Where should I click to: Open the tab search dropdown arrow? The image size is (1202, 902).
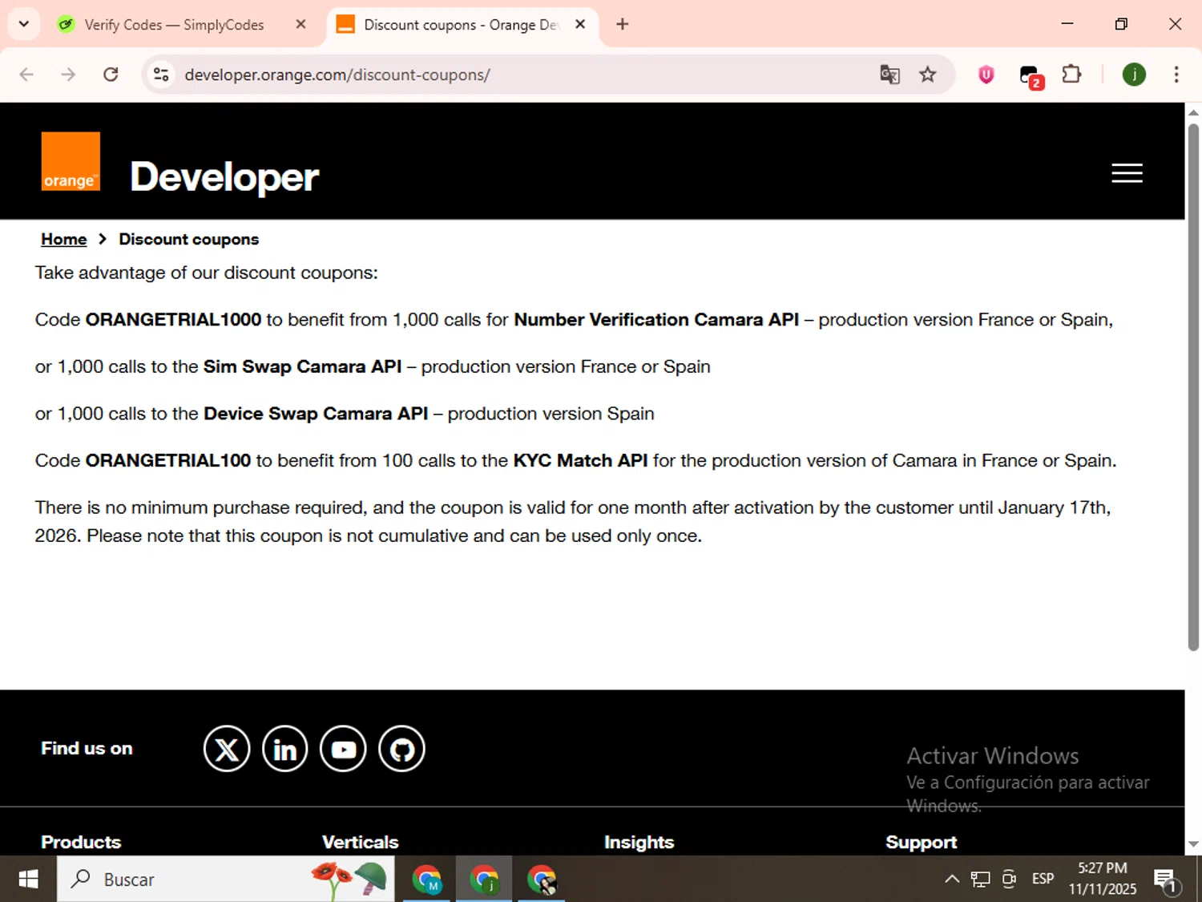(23, 24)
